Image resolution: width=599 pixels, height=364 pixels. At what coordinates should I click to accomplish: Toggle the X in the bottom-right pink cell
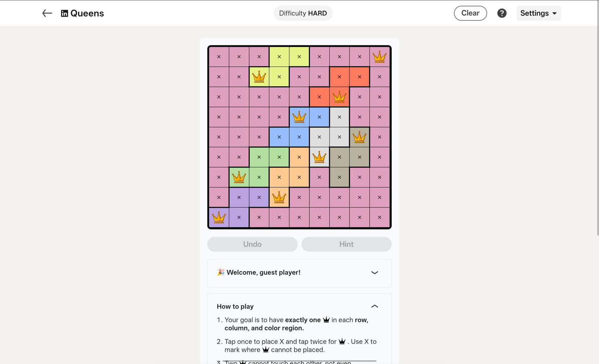pyautogui.click(x=379, y=217)
